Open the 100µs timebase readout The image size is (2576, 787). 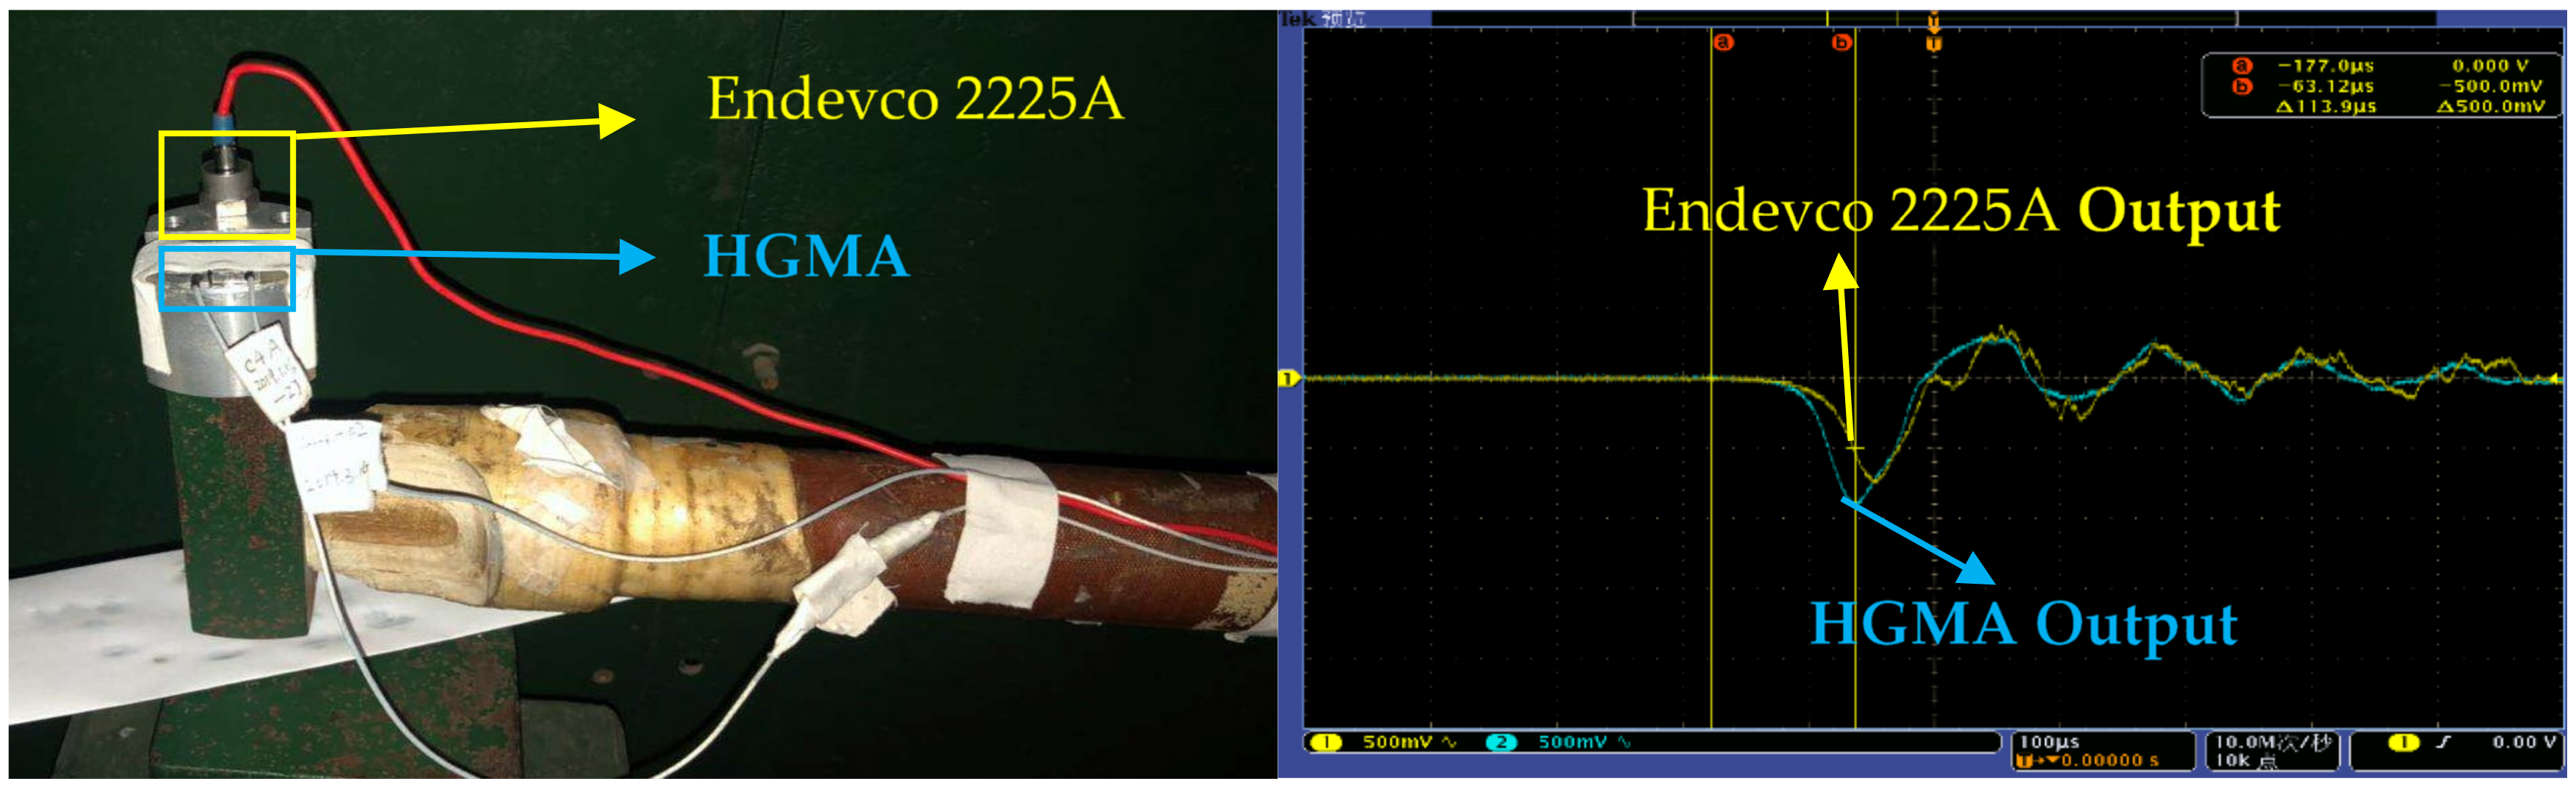pyautogui.click(x=2050, y=742)
